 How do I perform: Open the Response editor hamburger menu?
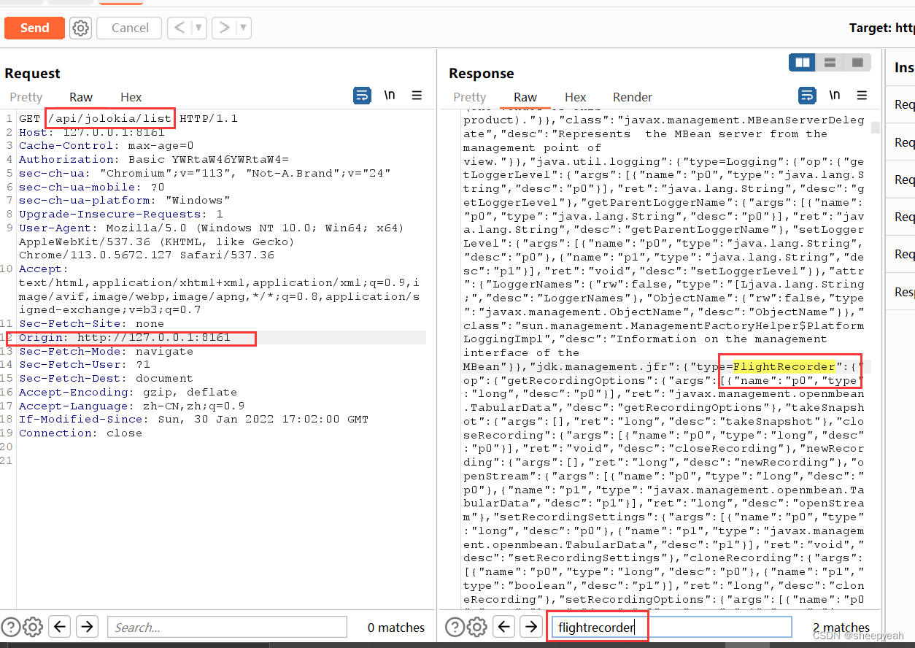(862, 96)
